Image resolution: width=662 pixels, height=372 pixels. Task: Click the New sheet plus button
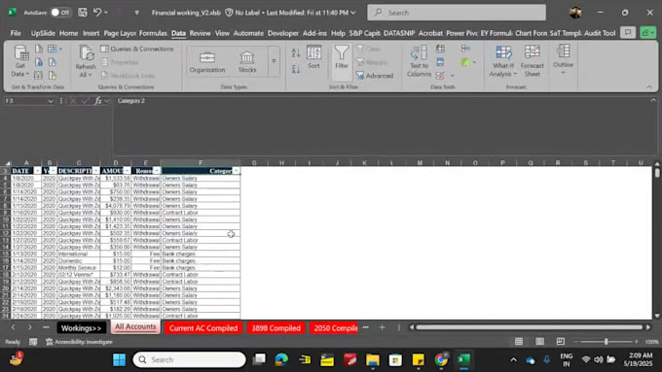pos(382,327)
